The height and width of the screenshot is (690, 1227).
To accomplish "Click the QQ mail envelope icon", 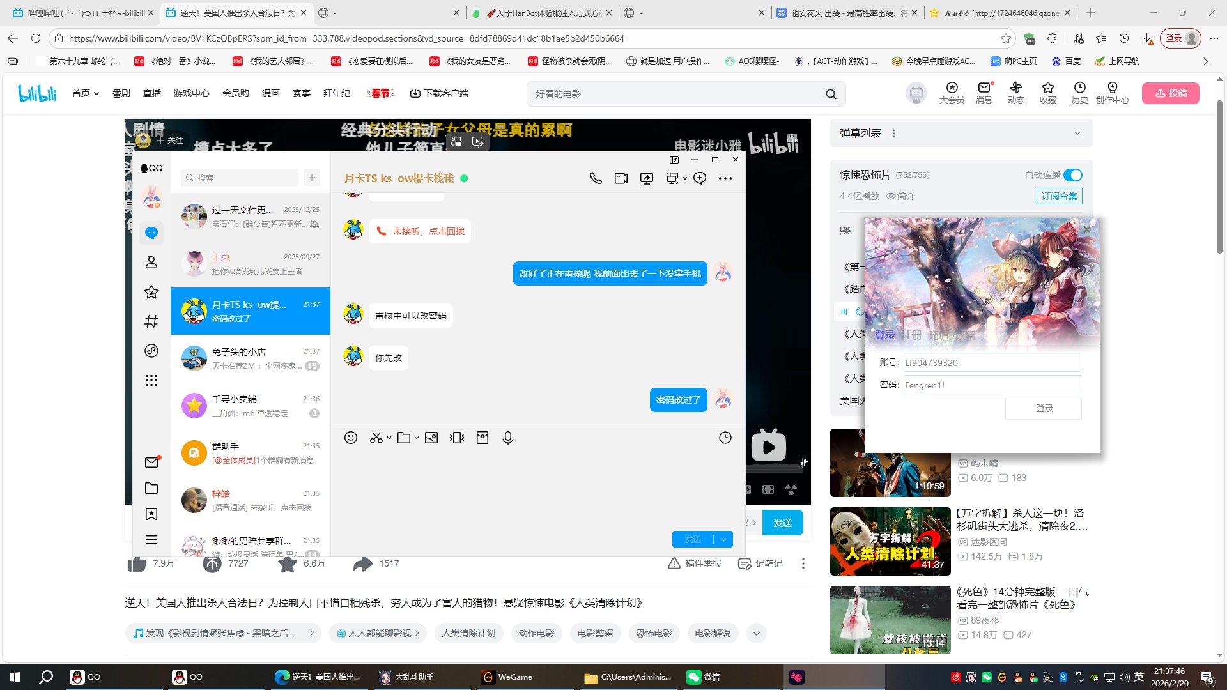I will pyautogui.click(x=151, y=462).
